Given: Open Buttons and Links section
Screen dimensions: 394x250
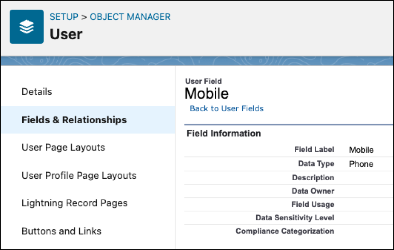Looking at the screenshot, I should coord(61,231).
